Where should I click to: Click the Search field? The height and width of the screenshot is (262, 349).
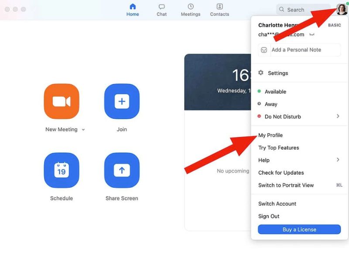coord(304,10)
